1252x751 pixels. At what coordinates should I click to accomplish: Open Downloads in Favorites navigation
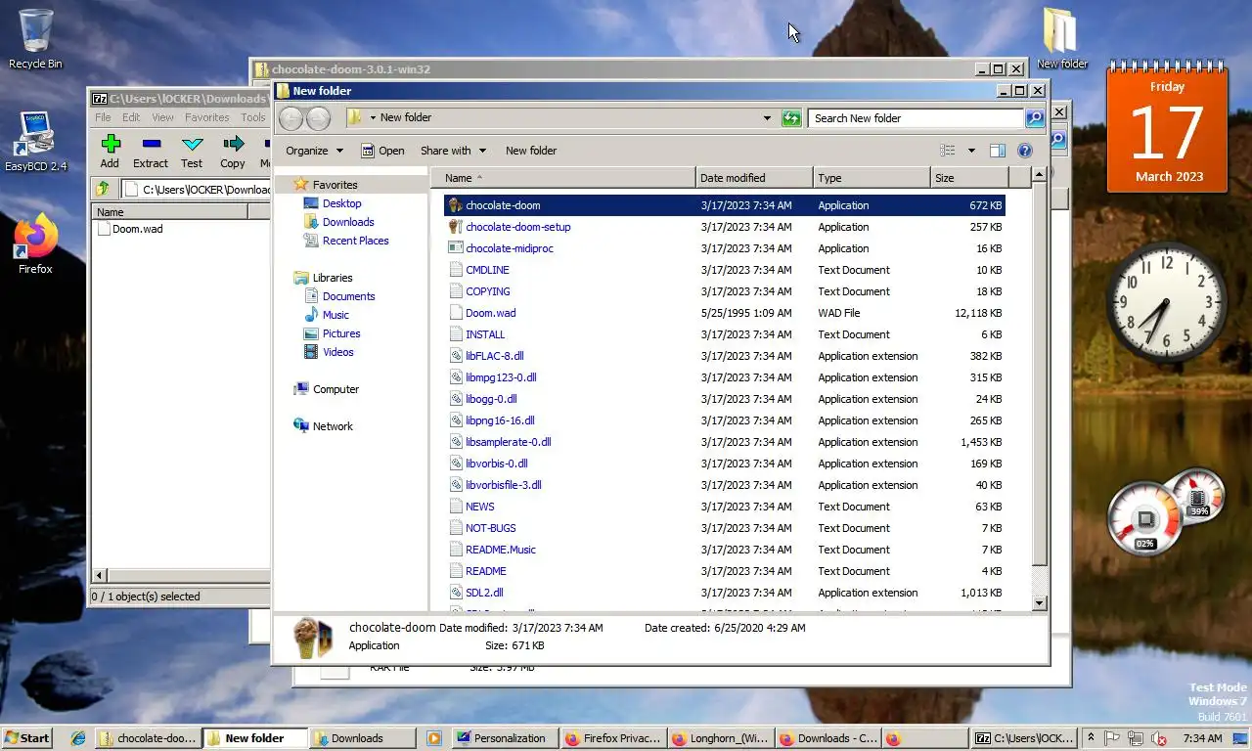[348, 222]
